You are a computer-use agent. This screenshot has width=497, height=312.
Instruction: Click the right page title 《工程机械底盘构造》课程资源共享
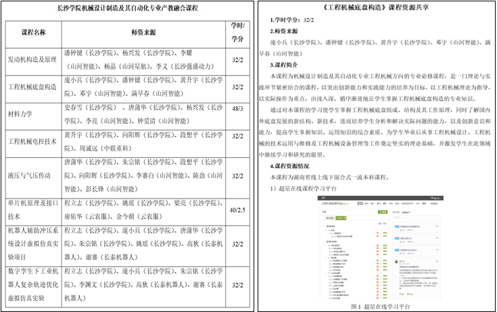(x=375, y=7)
